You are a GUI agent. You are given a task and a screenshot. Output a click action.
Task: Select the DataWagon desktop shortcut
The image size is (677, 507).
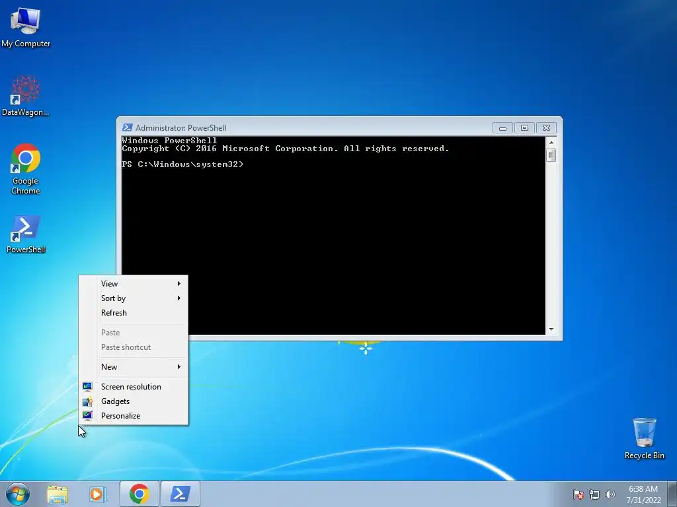click(x=26, y=96)
